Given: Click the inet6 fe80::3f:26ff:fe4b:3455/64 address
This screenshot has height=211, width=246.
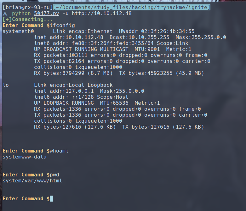Looking at the screenshot, I should tap(113, 43).
